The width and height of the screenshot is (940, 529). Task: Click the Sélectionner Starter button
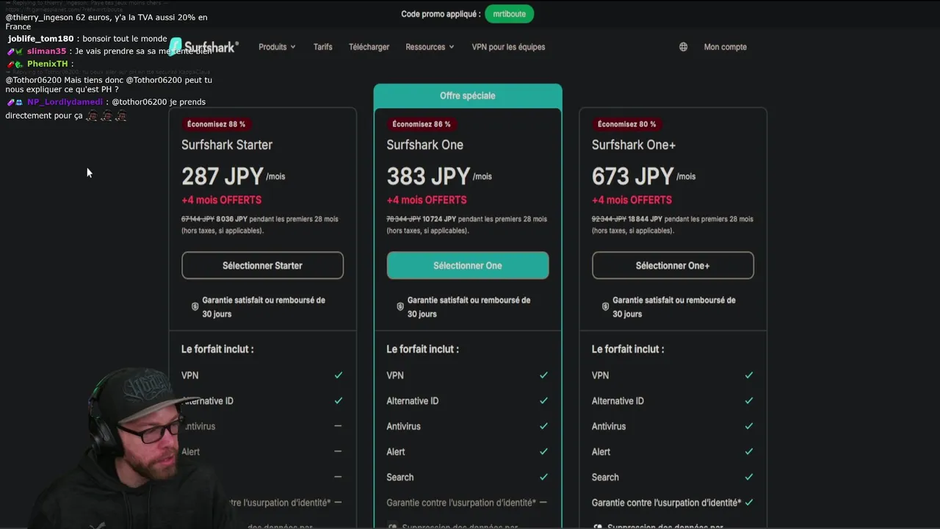click(x=262, y=265)
